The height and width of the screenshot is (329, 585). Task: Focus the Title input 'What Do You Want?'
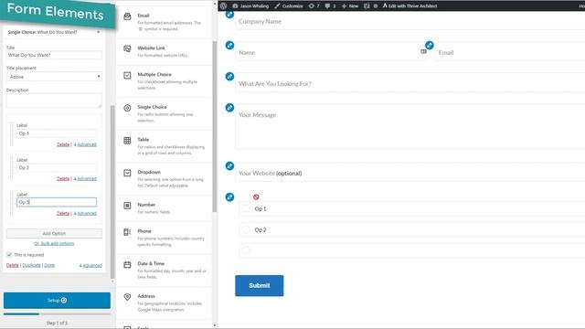coord(54,55)
